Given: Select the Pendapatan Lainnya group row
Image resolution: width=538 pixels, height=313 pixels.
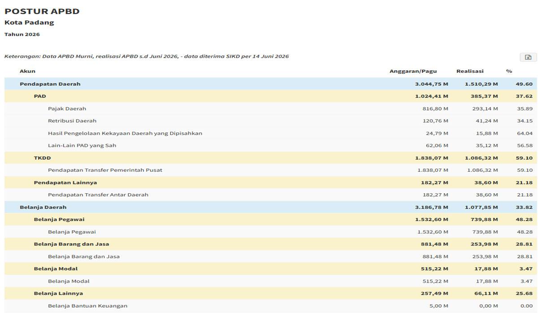Looking at the screenshot, I should click(271, 182).
